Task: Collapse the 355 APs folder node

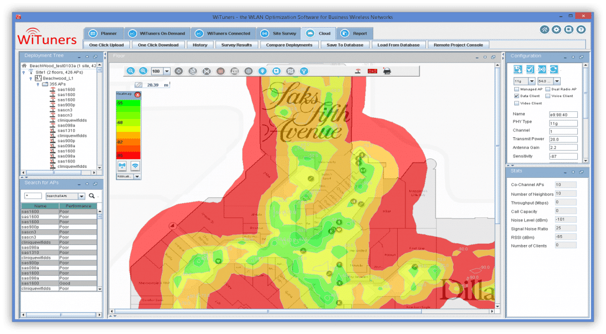Action: point(38,84)
